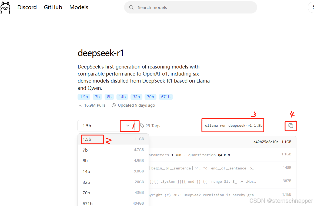Choose 1.5b 1.1GB from the dropdown list
This screenshot has width=314, height=206.
coord(113,139)
